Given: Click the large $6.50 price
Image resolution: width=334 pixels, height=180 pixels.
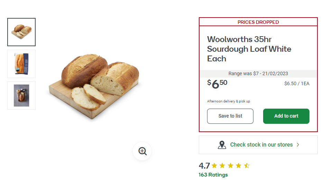Looking at the screenshot, I should tap(217, 84).
